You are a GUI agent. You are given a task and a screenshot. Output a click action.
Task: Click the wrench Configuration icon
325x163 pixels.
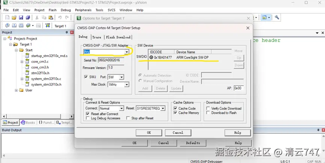[x=277, y=17]
